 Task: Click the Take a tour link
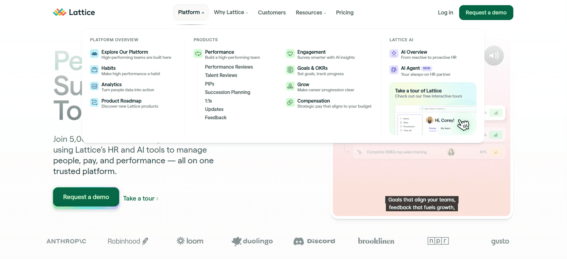click(141, 198)
